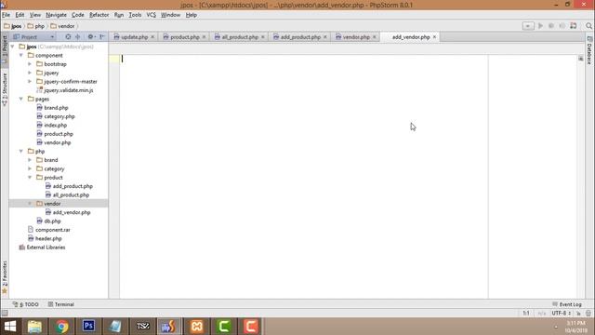Collapse the jpos root folder
This screenshot has height=335, width=595.
click(x=13, y=47)
